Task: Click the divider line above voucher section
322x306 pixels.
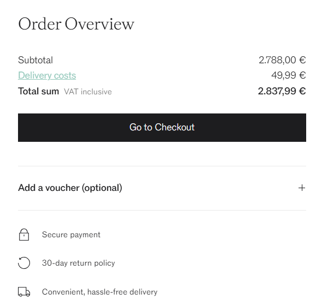Action: (x=162, y=166)
